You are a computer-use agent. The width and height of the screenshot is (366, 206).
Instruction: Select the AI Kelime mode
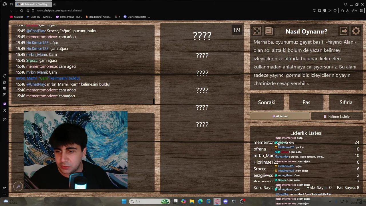click(x=280, y=116)
